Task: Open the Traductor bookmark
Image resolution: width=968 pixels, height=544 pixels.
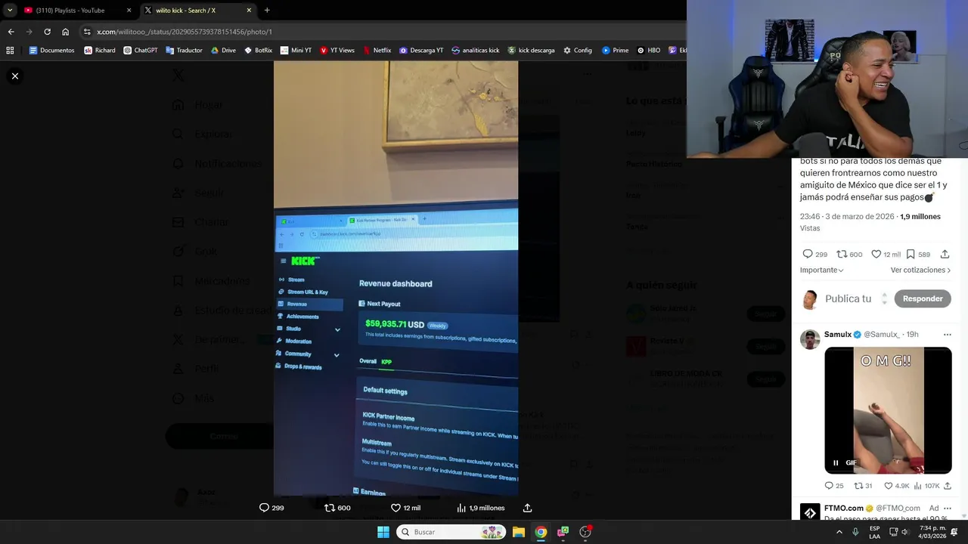Action: coord(183,50)
